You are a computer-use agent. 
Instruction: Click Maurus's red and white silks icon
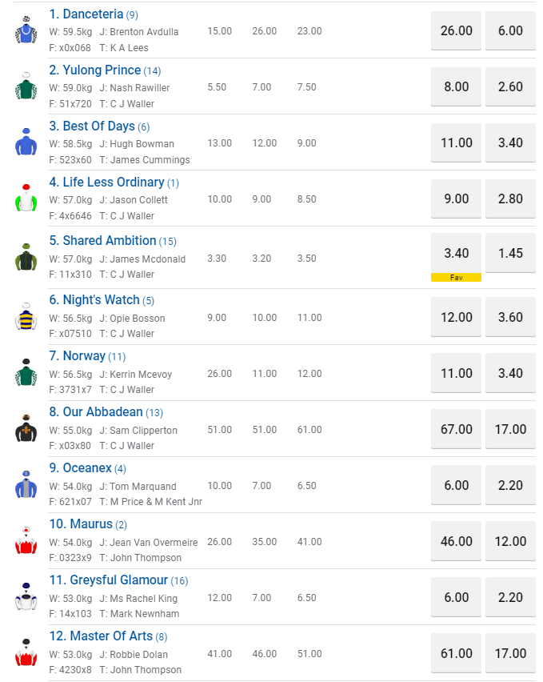pyautogui.click(x=26, y=540)
